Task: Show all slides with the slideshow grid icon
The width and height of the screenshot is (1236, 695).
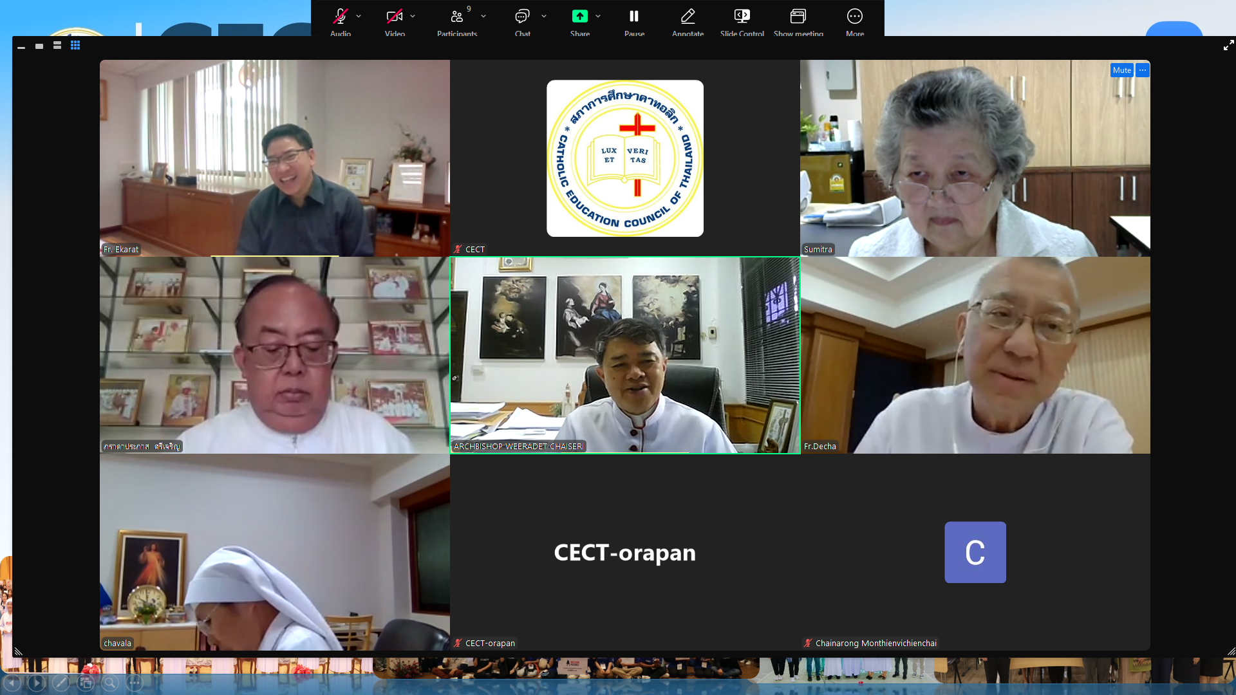Action: coord(86,683)
